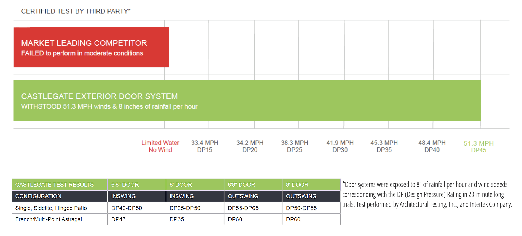Click "FAILED to perform in moderate conditions" text
Image resolution: width=522 pixels, height=236 pixels.
pyautogui.click(x=82, y=53)
